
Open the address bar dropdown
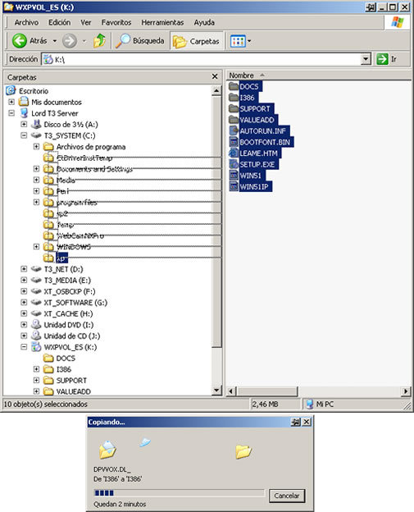366,59
